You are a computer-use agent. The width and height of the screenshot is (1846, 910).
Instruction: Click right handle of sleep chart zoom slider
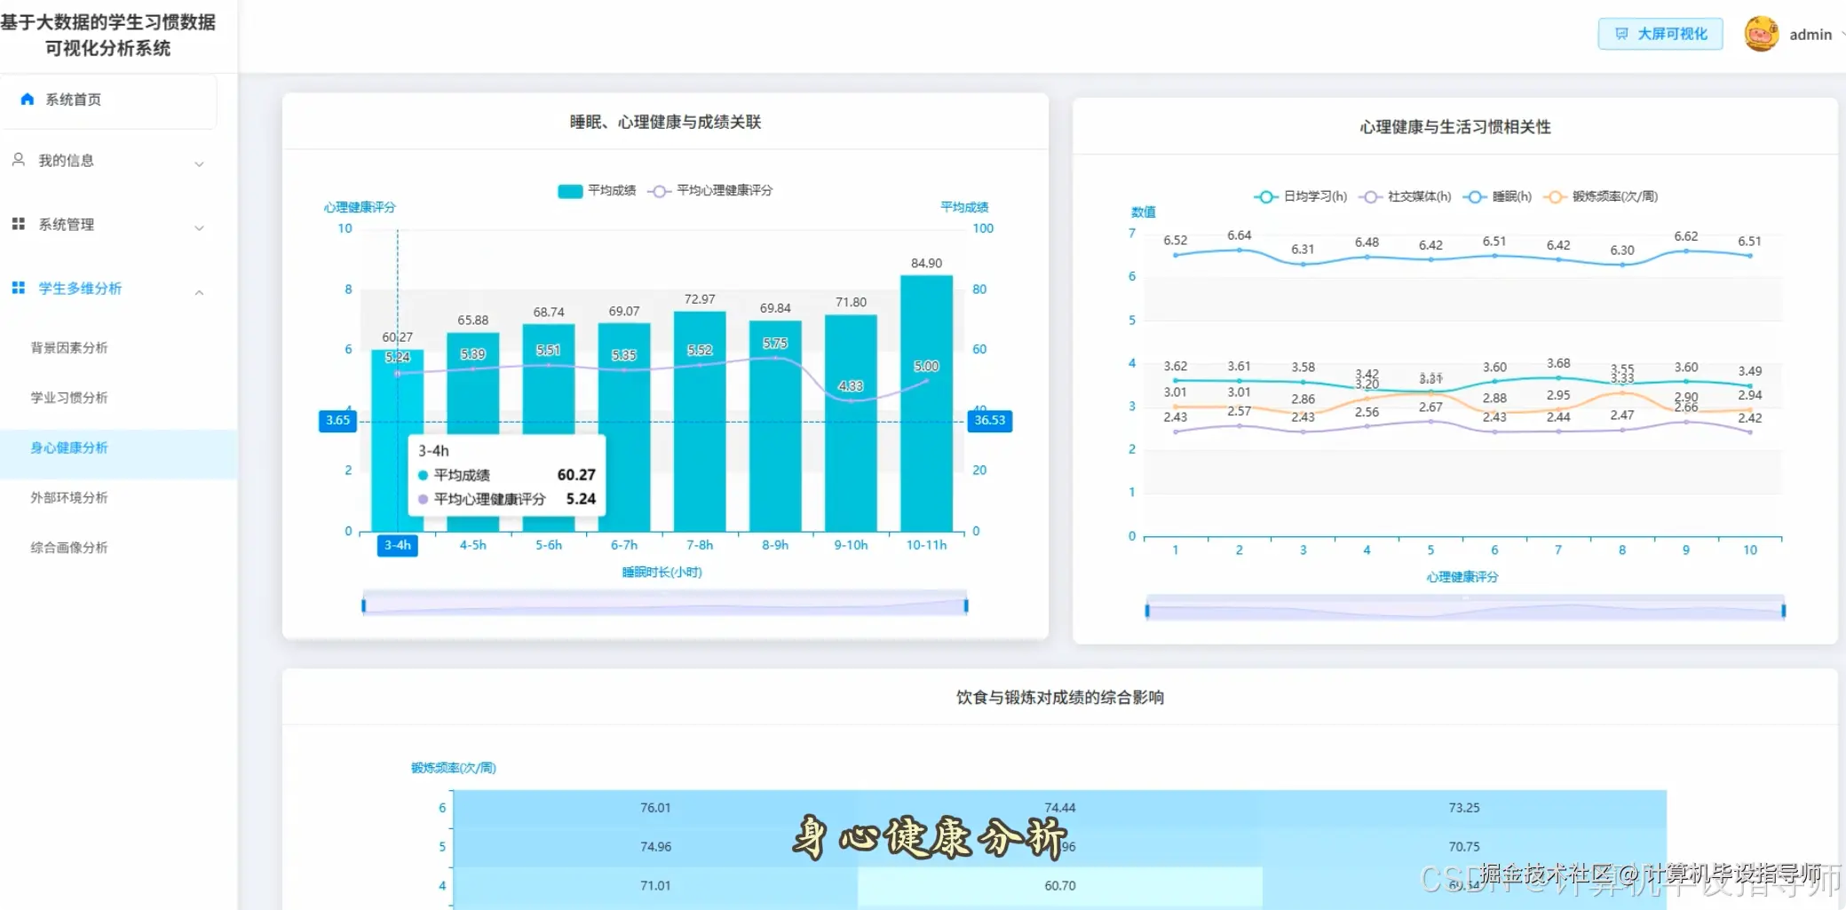point(966,605)
